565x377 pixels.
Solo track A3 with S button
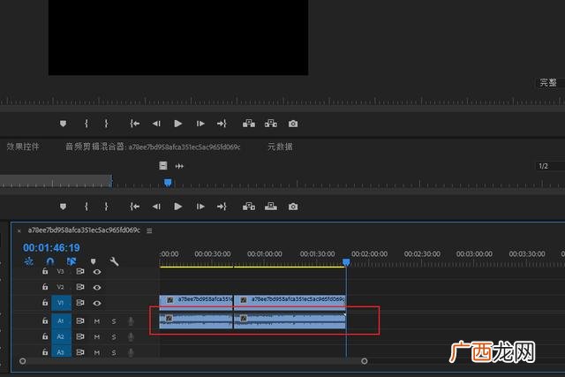pyautogui.click(x=114, y=352)
